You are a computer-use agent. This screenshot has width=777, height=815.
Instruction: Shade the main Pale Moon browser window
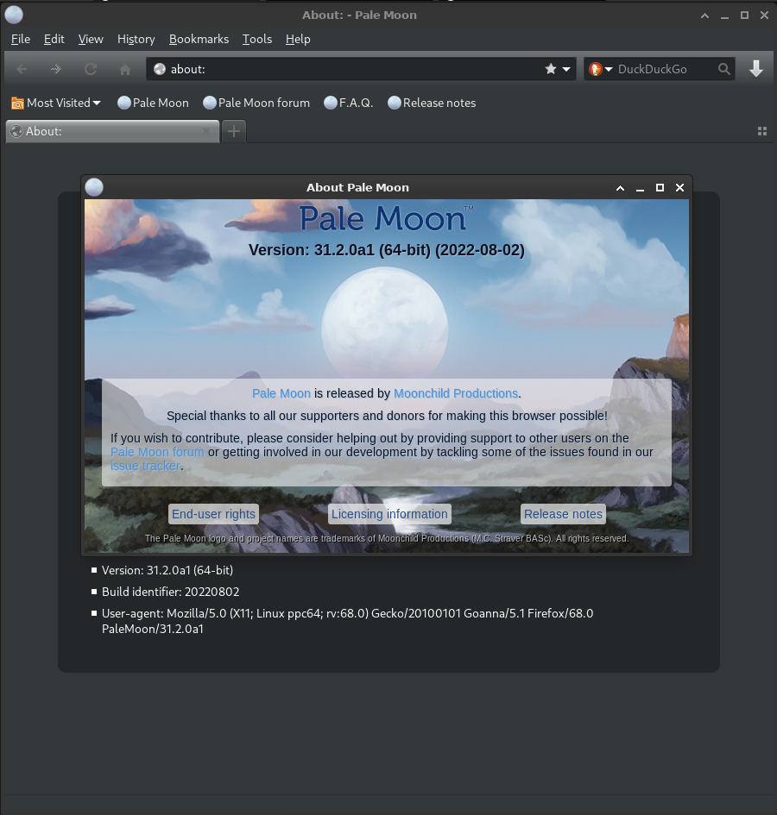(x=704, y=15)
